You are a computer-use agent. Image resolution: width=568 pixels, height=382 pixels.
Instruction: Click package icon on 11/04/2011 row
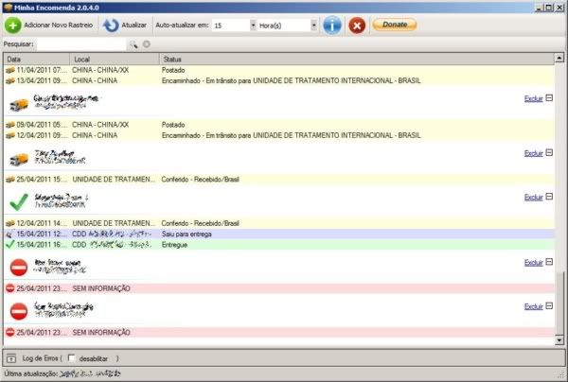(x=10, y=70)
